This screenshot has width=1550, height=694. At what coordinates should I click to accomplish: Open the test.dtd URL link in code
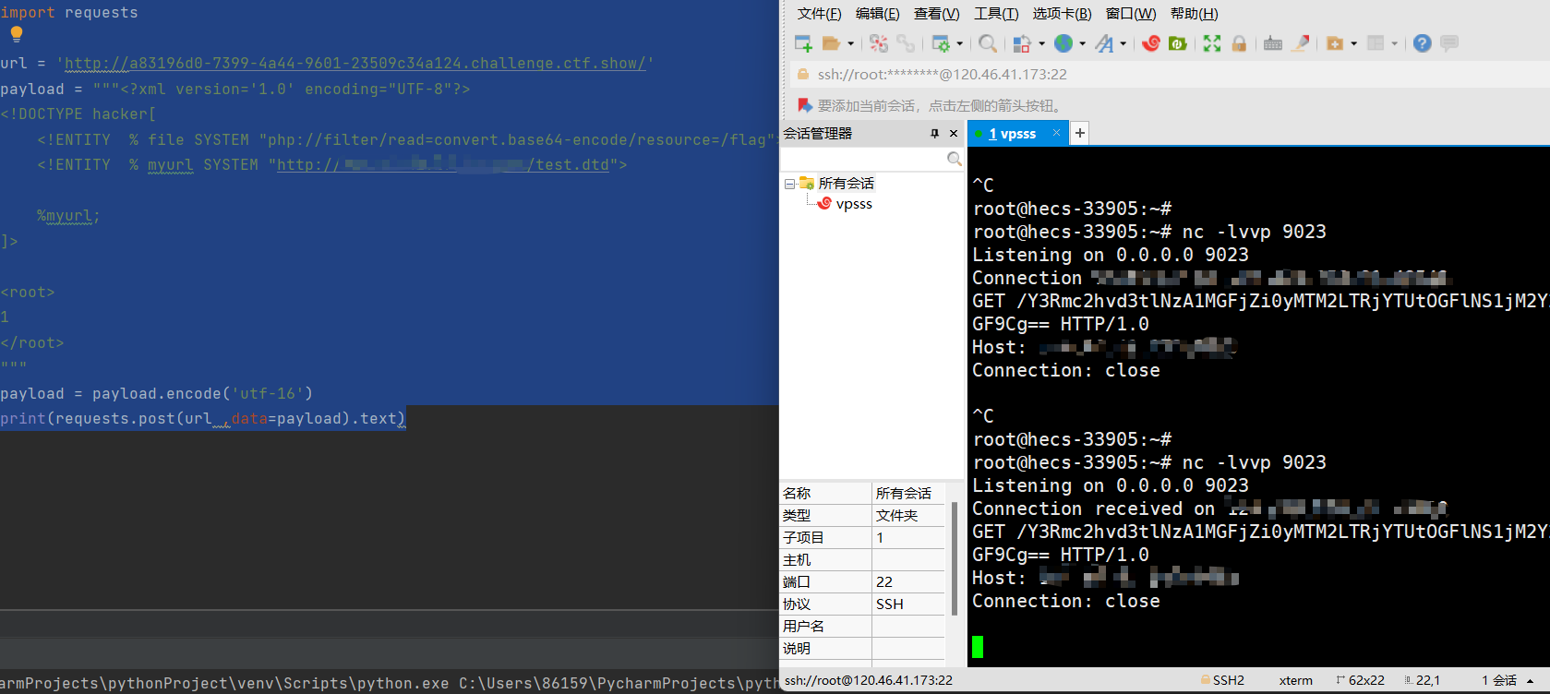point(443,165)
